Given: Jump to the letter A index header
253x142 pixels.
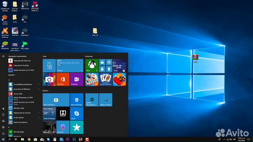Looking at the screenshot, I should coord(9,80).
